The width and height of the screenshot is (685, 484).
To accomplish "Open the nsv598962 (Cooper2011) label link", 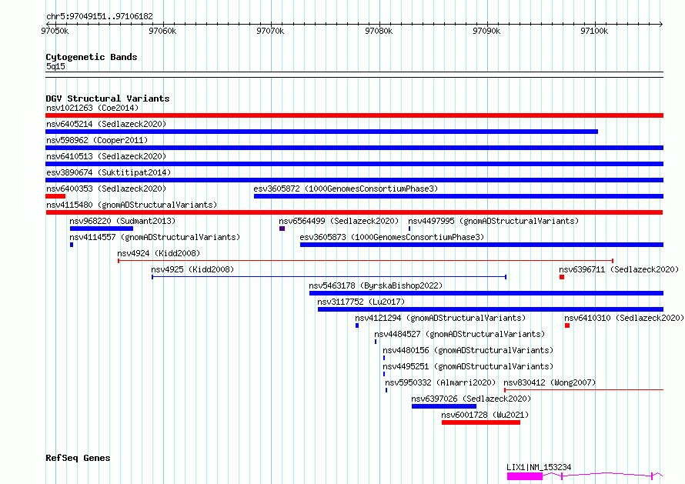I will (x=97, y=140).
